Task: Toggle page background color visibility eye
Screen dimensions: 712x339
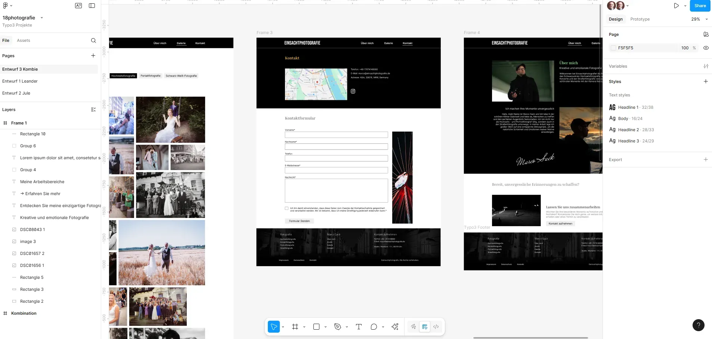Action: (x=706, y=48)
